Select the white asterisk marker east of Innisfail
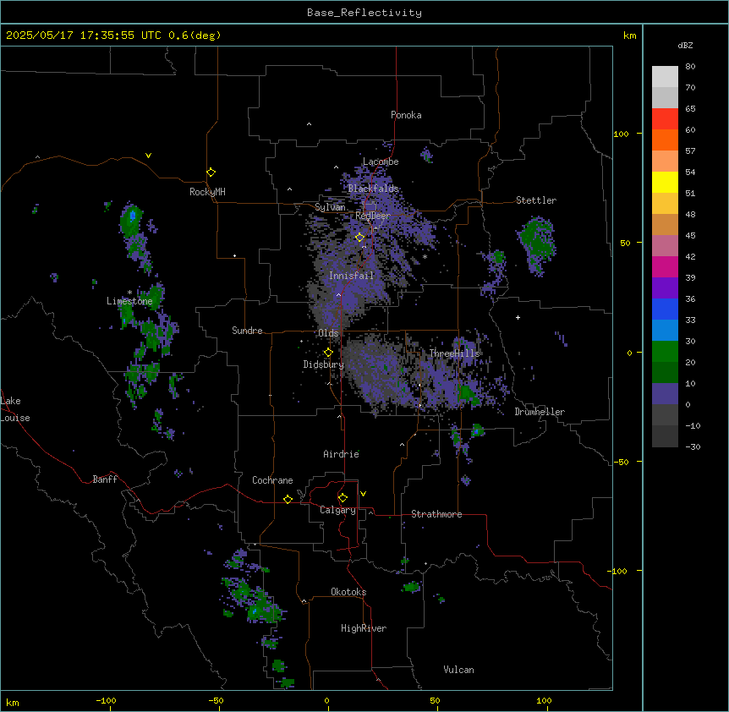The image size is (729, 712). 425,257
